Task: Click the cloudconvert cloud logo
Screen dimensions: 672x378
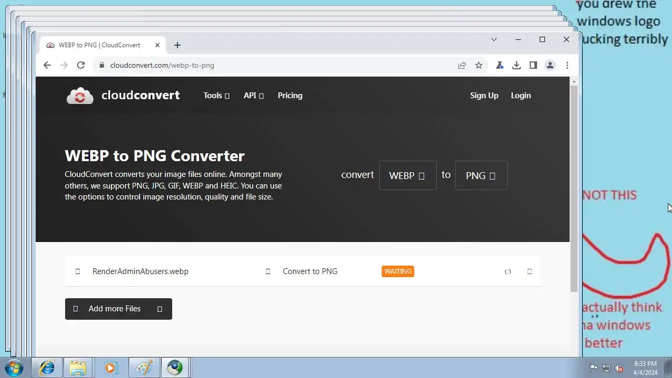Action: pyautogui.click(x=80, y=96)
